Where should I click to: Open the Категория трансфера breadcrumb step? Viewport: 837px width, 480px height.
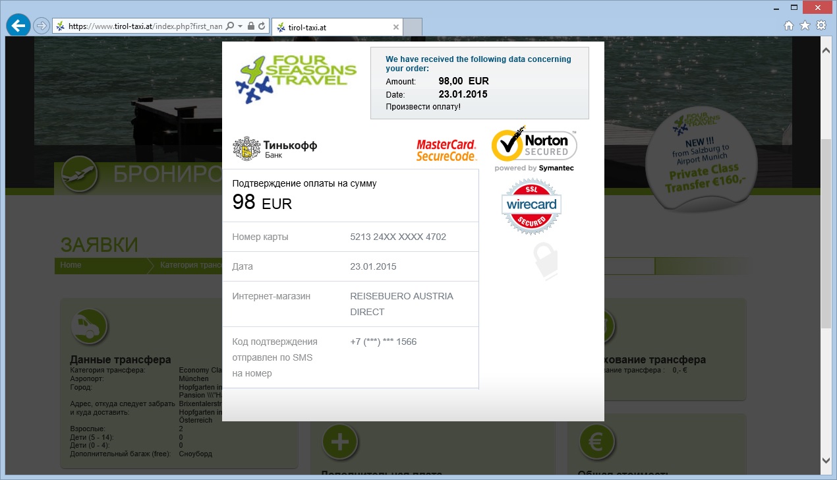pos(191,265)
